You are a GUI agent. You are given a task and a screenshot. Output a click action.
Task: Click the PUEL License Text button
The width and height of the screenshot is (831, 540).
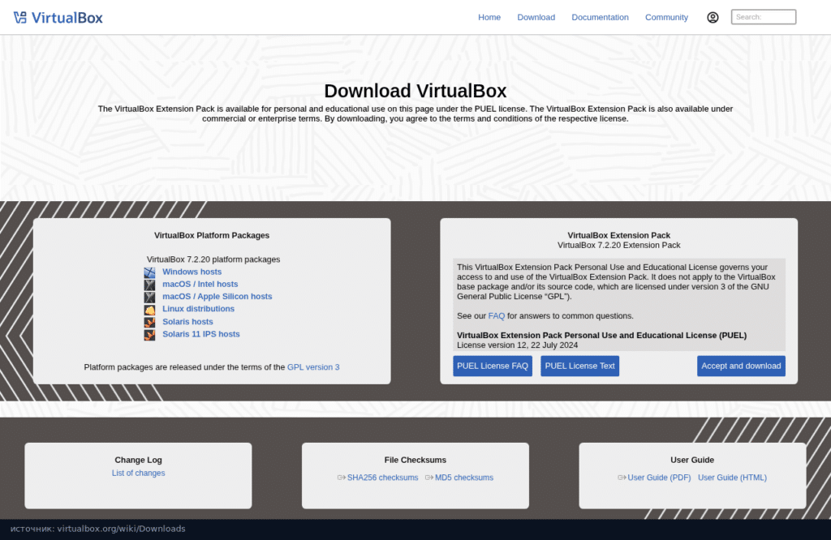point(579,366)
